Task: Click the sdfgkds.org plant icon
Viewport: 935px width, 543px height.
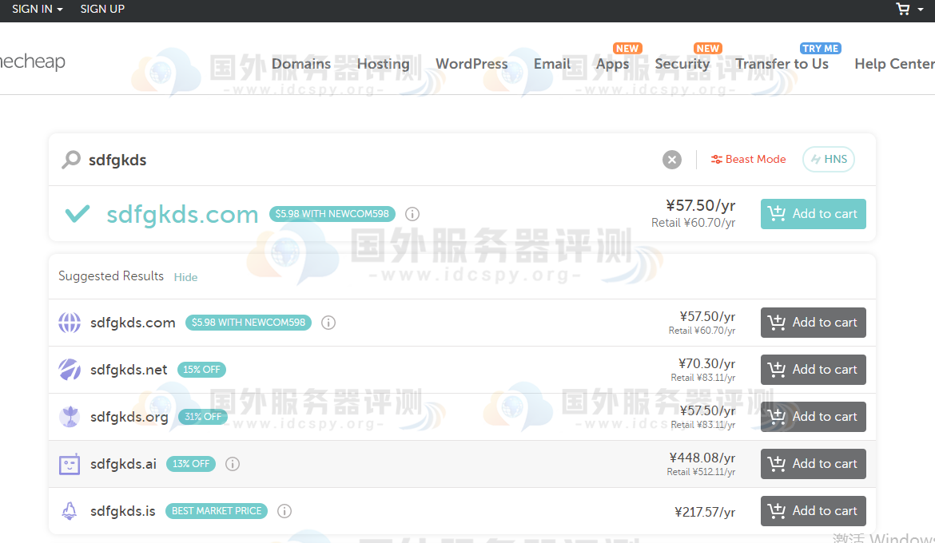Action: [70, 417]
